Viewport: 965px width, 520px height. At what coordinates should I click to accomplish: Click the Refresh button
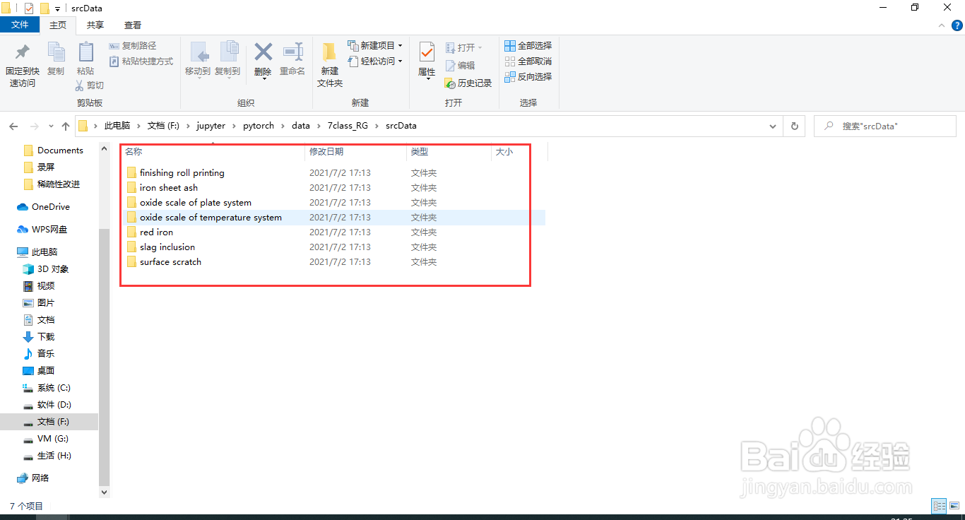[795, 126]
